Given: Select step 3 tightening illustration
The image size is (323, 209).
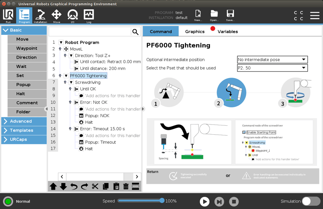Looking at the screenshot, I should click(296, 92).
